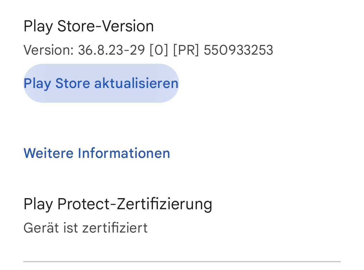The image size is (364, 270).
Task: Click the horizontal divider below Play Protect
Action: pos(182,261)
